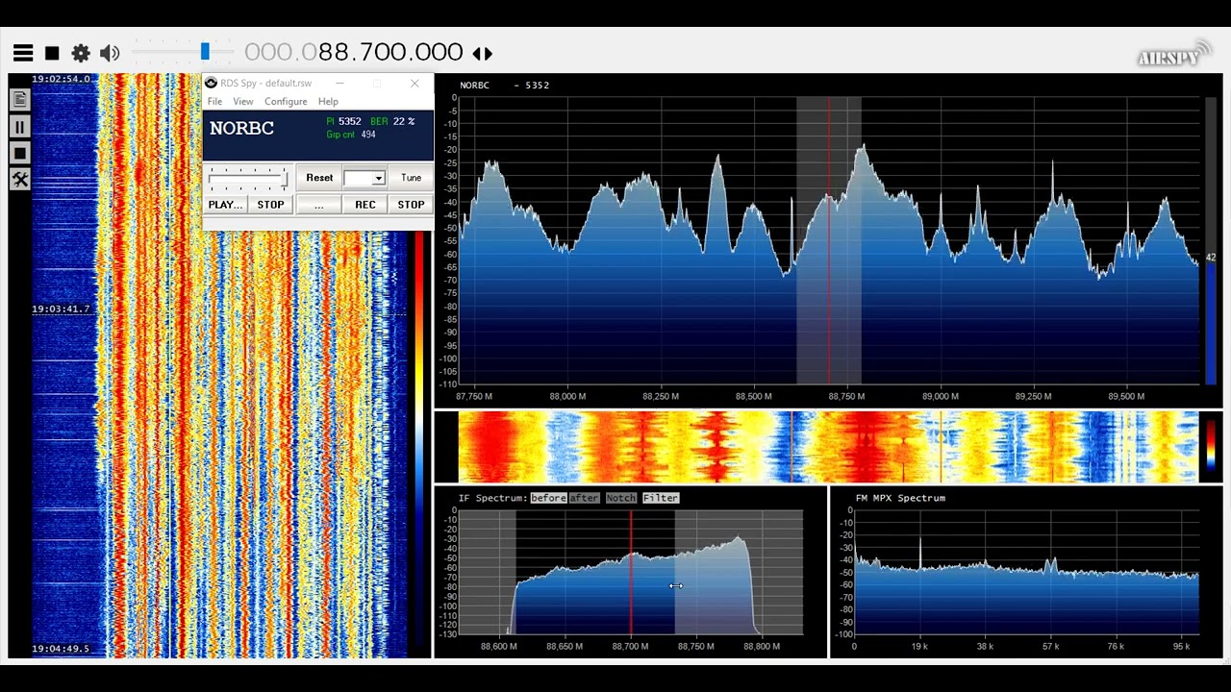Pause the waterfall with sidebar pause icon

coord(19,126)
